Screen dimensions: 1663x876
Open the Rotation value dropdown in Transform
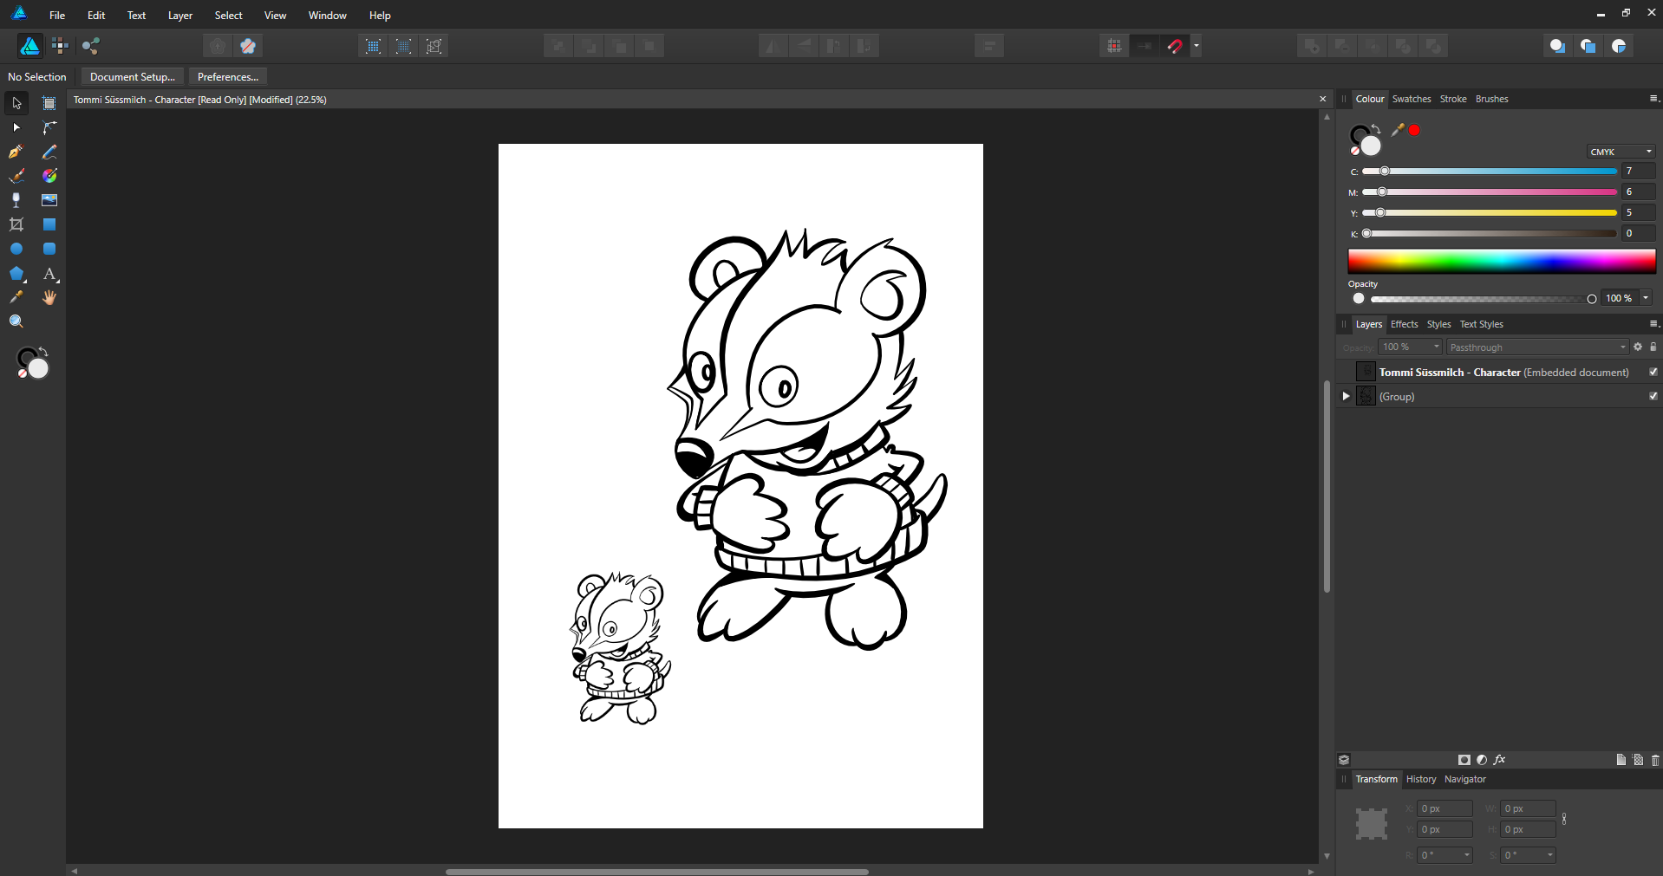(x=1467, y=855)
